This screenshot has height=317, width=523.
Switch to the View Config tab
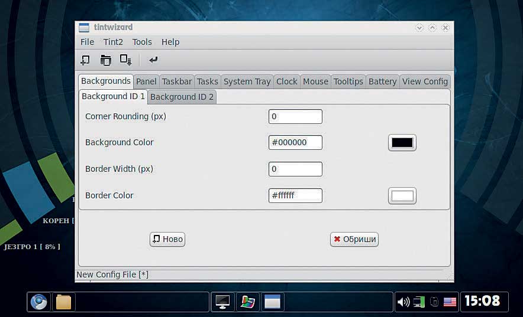pos(425,81)
